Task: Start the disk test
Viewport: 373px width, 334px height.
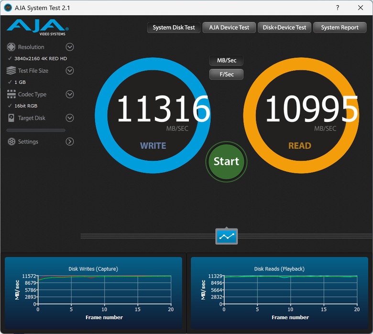Action: click(226, 162)
